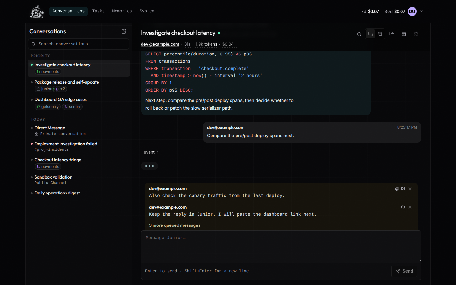Open the Direct Message conversation
The height and width of the screenshot is (285, 456).
(x=79, y=130)
